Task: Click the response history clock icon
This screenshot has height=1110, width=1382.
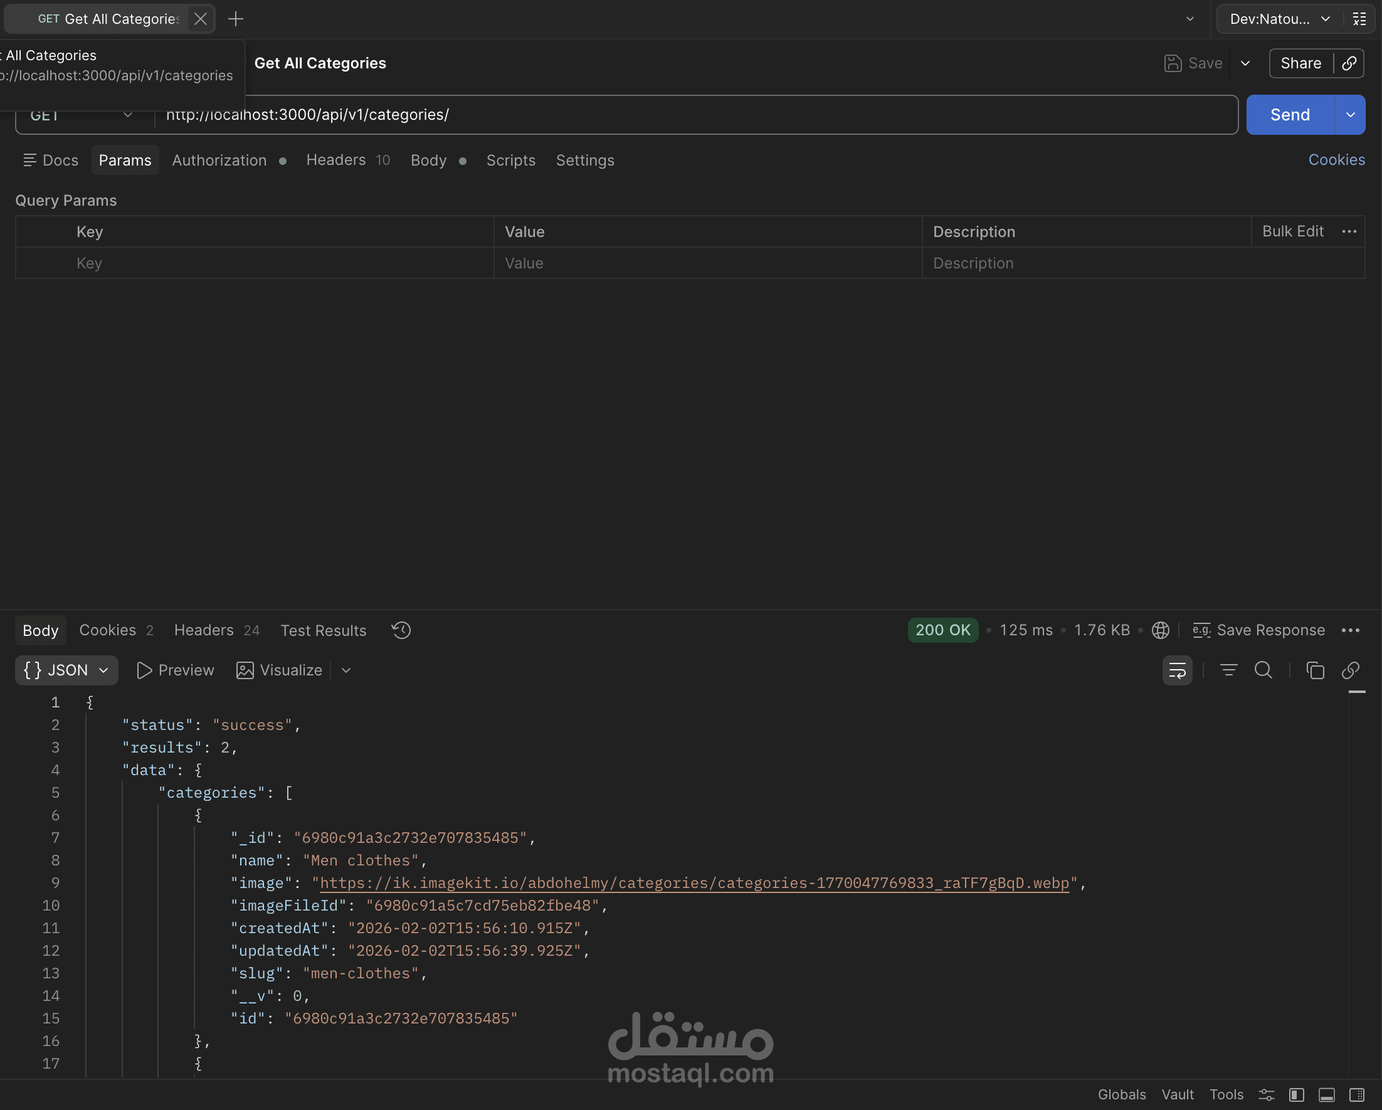Action: coord(401,630)
